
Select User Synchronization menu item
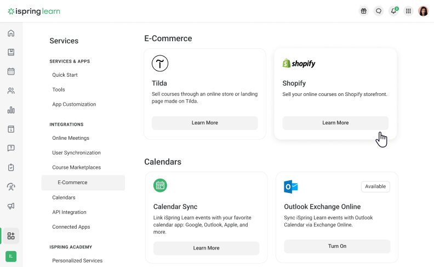[x=76, y=153]
